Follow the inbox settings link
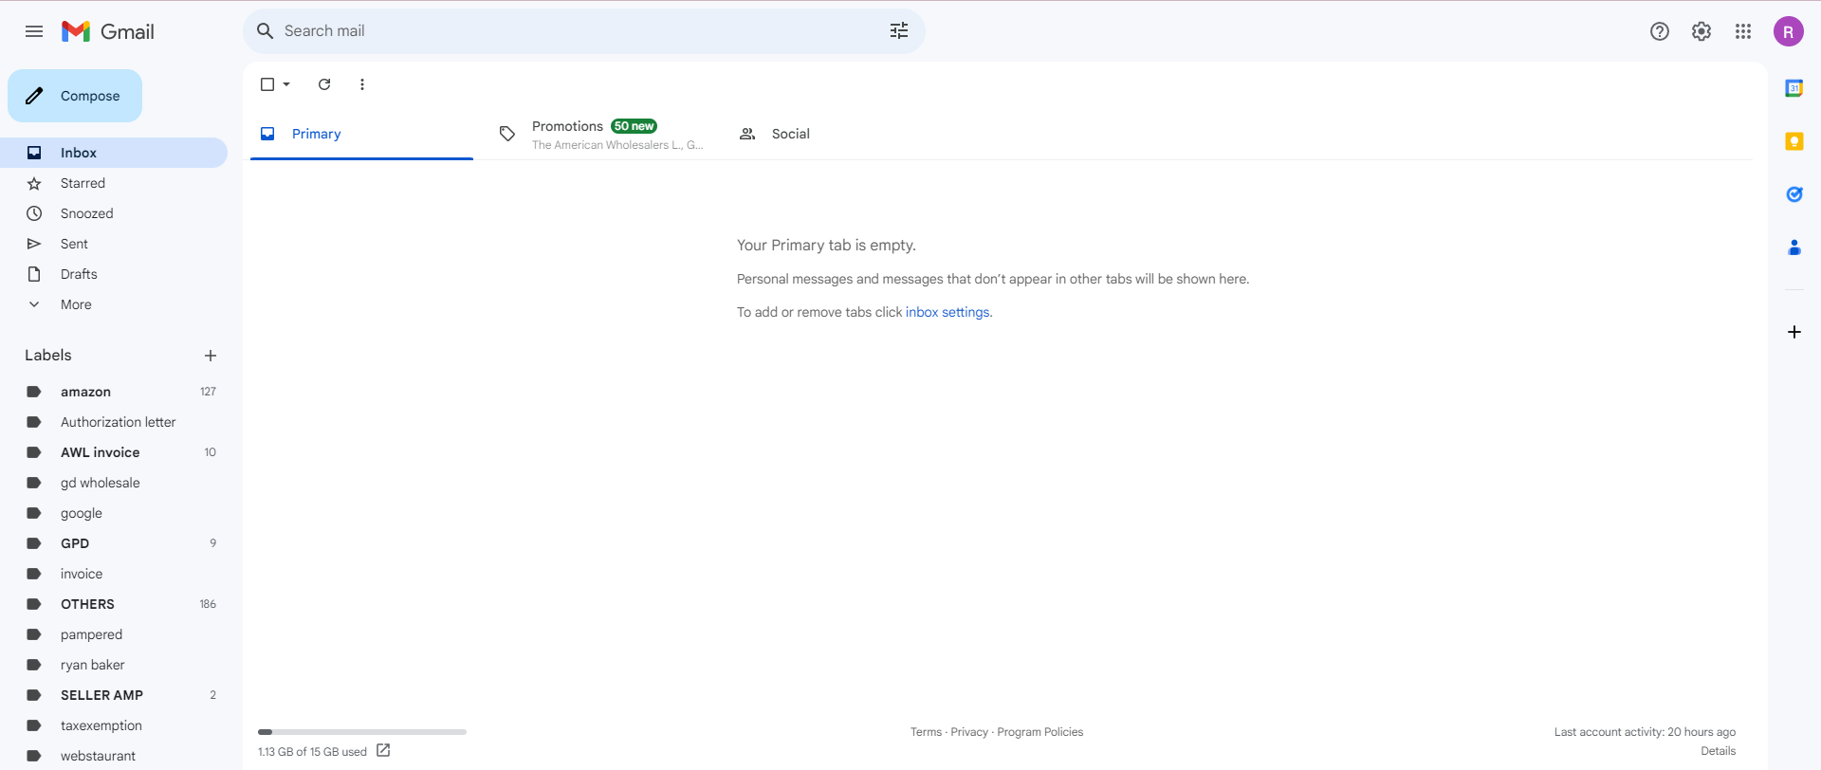 (947, 312)
